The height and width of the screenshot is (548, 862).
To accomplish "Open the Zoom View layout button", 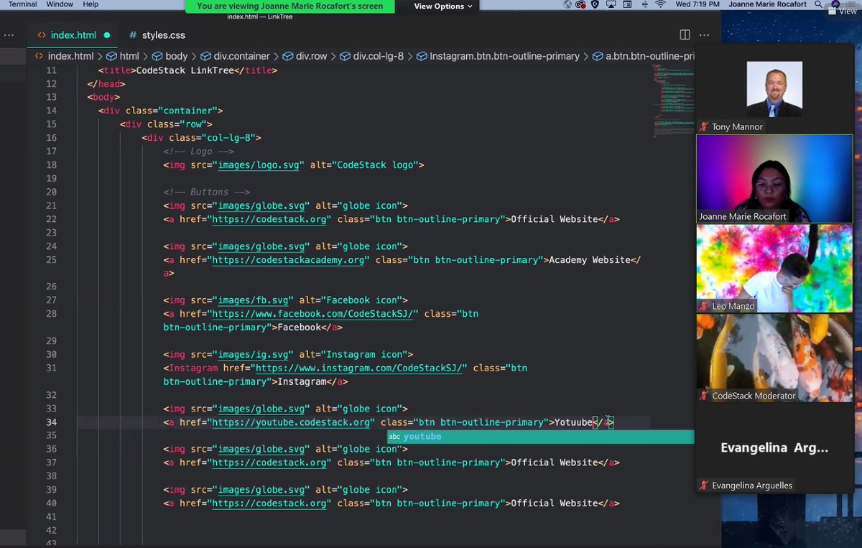I will (842, 11).
